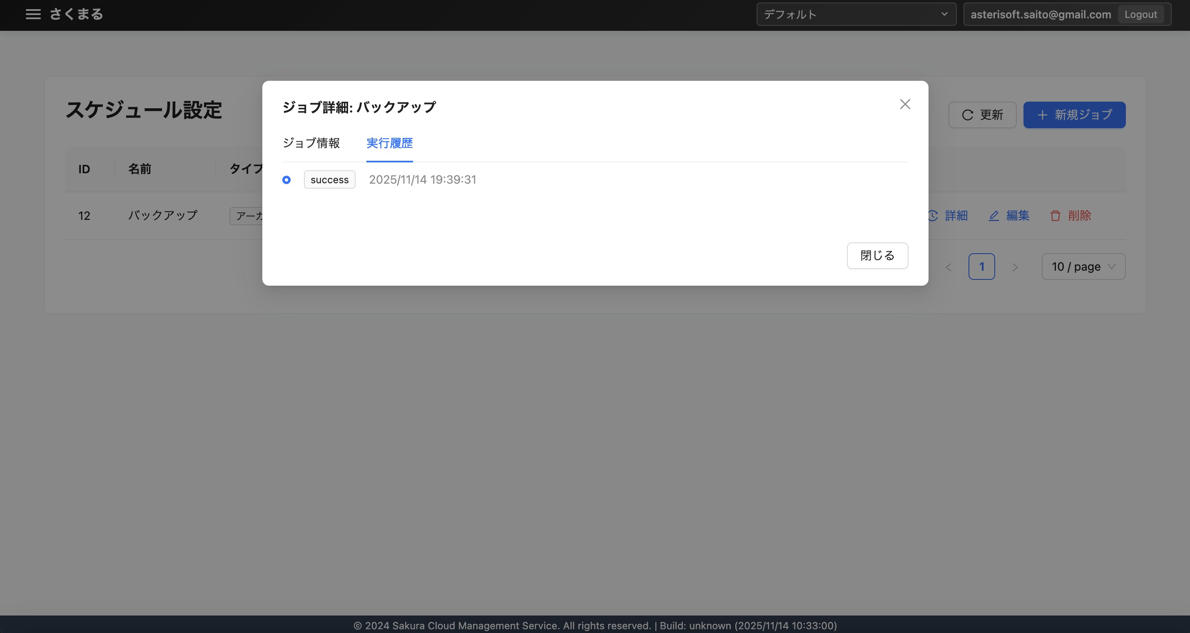The height and width of the screenshot is (633, 1190).
Task: Click the スケジュール設定 heading
Action: [144, 110]
